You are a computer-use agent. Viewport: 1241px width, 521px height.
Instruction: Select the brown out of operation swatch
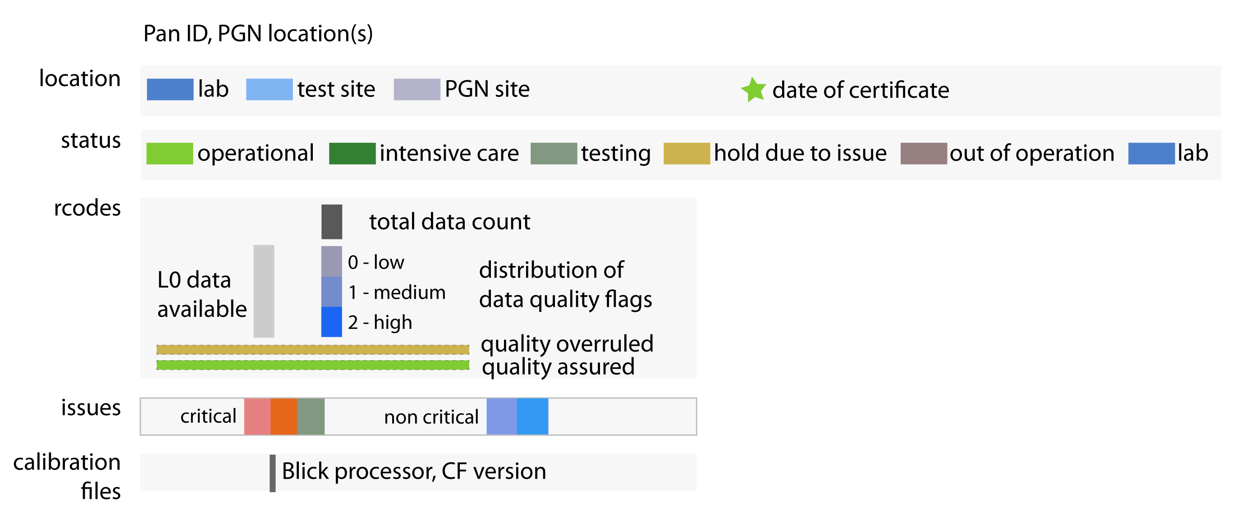coord(924,154)
